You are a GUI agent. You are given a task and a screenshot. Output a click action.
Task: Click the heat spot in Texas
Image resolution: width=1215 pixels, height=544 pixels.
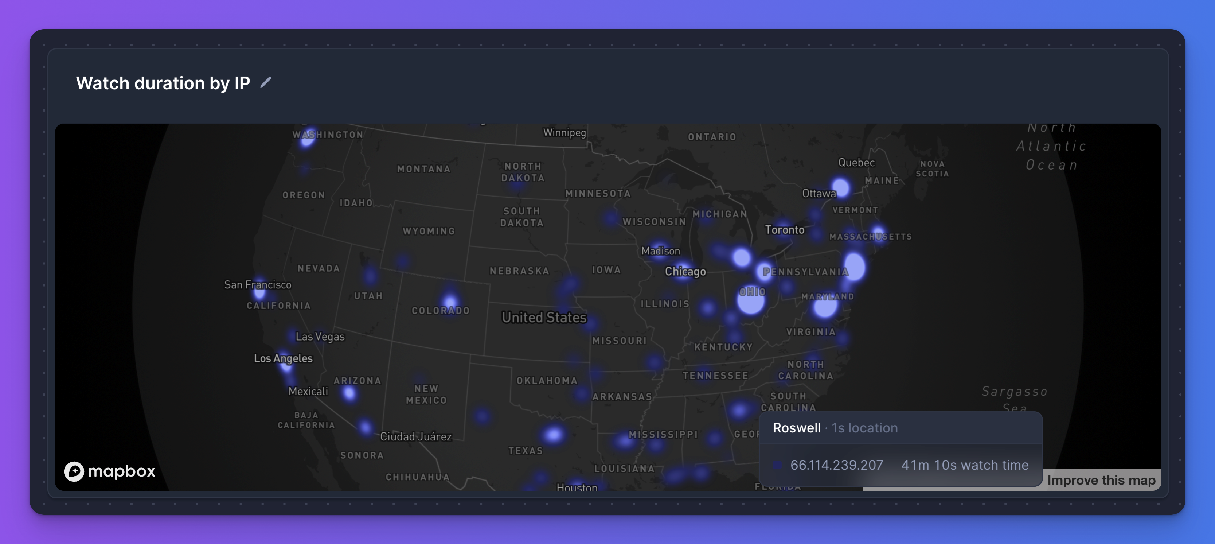(553, 434)
